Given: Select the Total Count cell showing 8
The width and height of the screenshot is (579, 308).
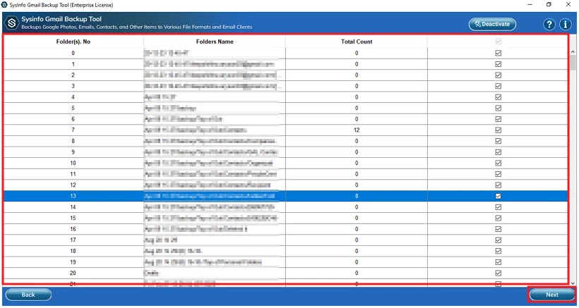Looking at the screenshot, I should (357, 196).
